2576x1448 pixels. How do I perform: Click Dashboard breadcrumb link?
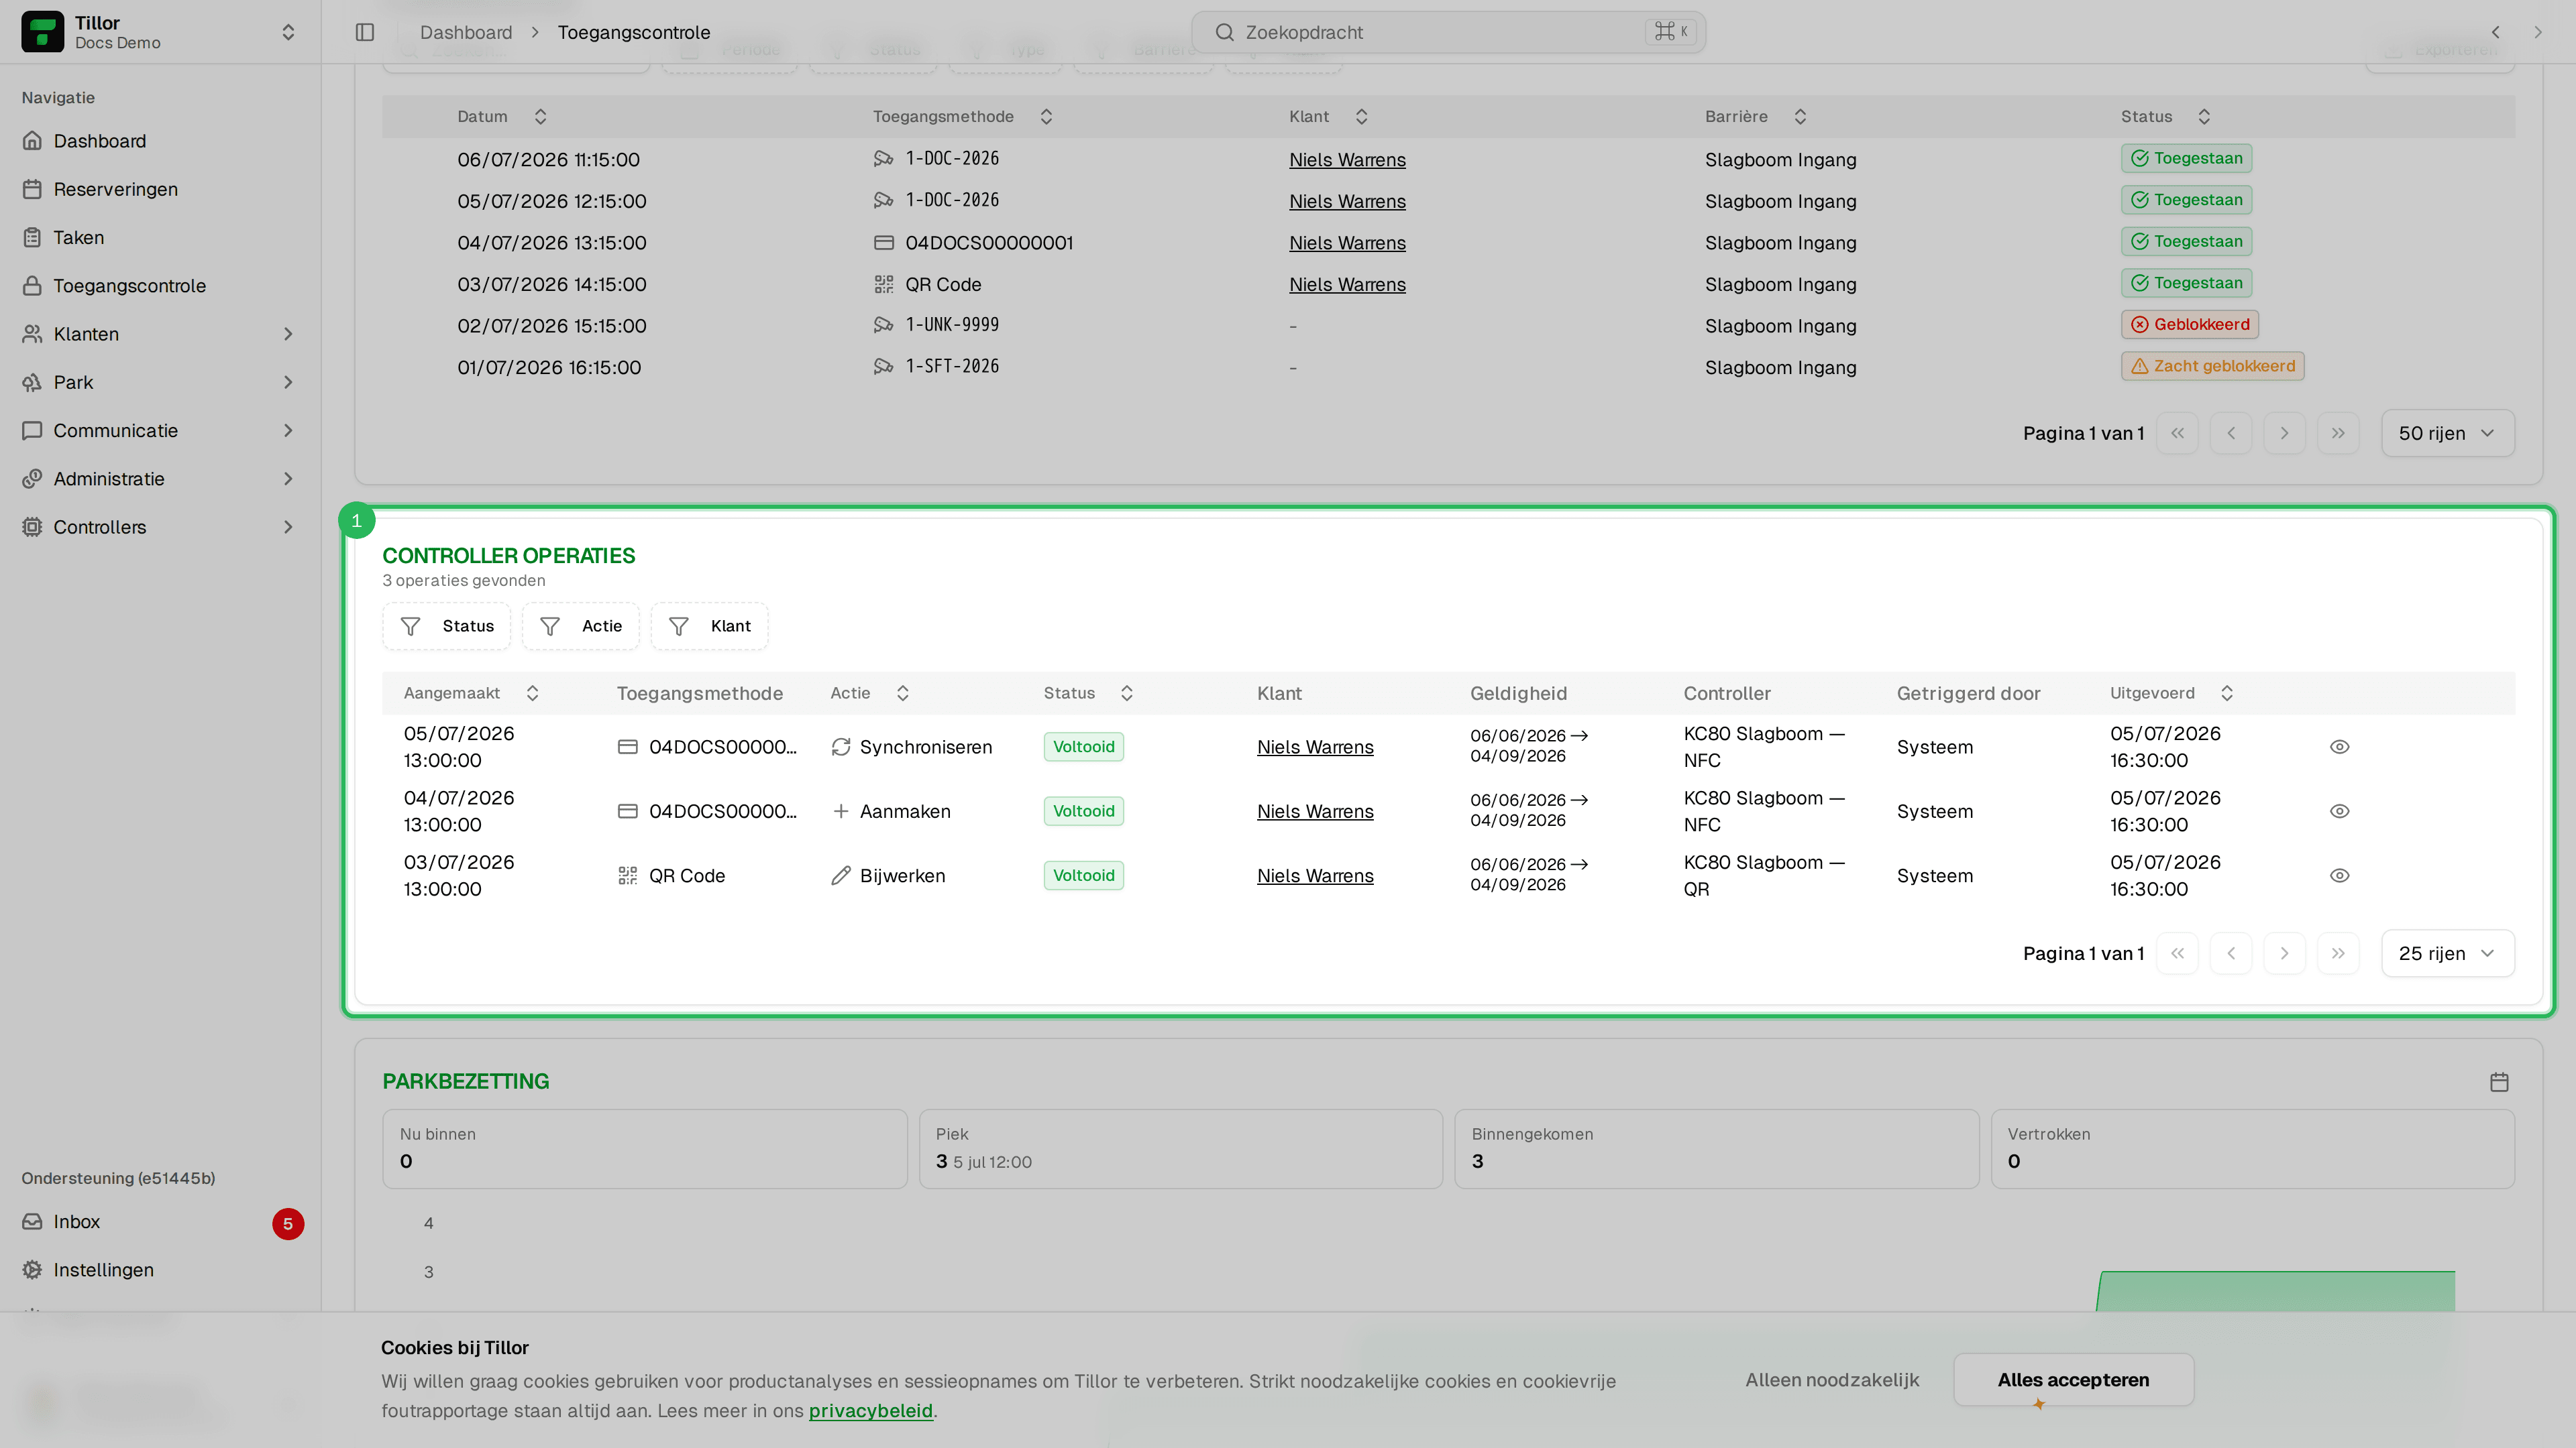(x=466, y=32)
